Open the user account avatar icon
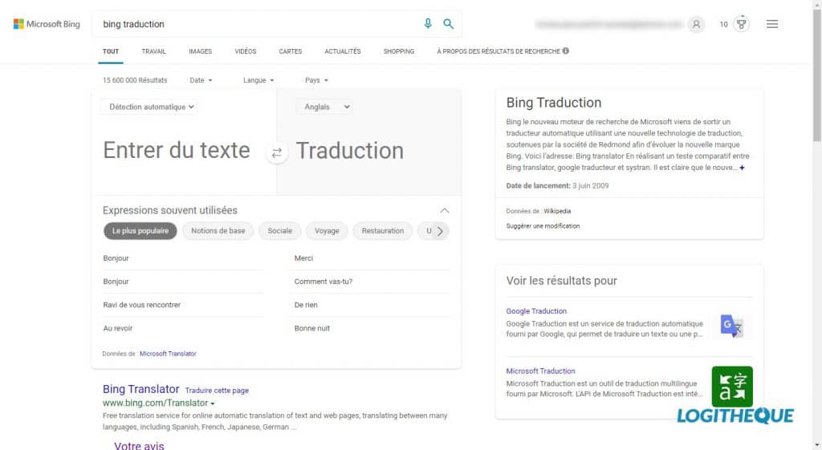 696,24
